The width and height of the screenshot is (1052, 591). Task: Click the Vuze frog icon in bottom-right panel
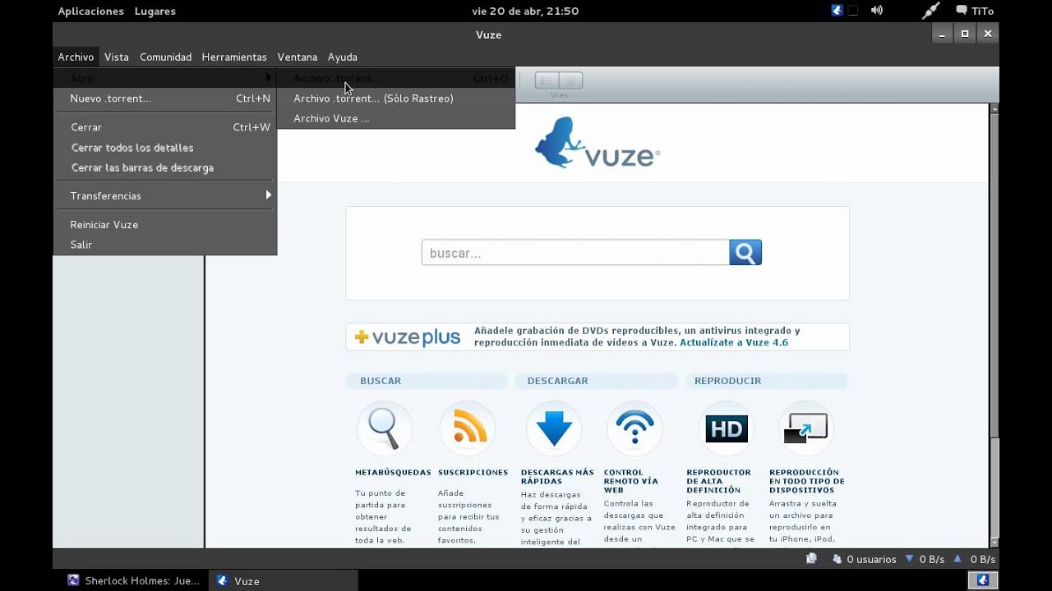[x=982, y=580]
